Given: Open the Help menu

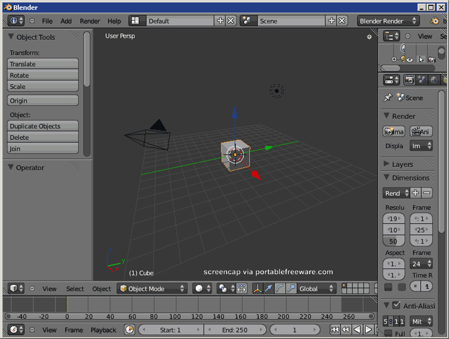Looking at the screenshot, I should tap(114, 21).
